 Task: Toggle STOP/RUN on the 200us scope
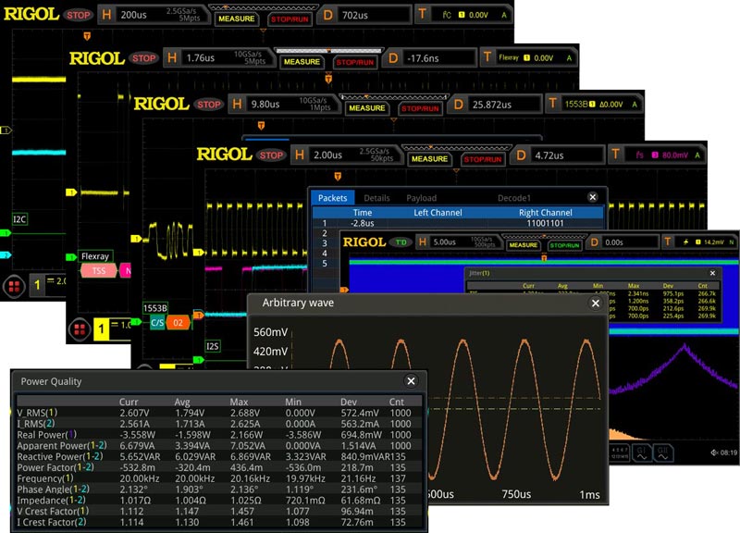tap(290, 19)
